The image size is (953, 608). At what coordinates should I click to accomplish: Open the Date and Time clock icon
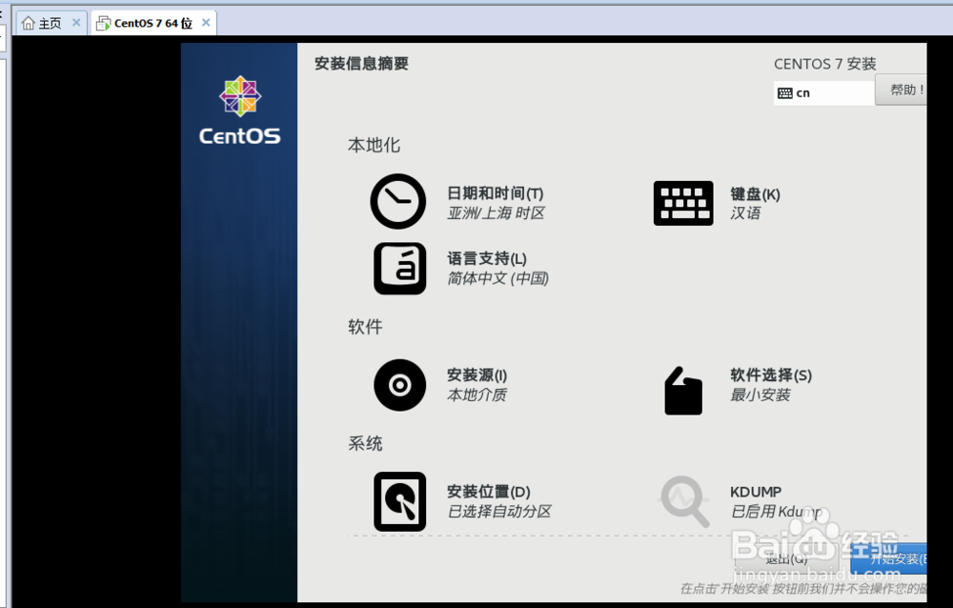coord(398,201)
